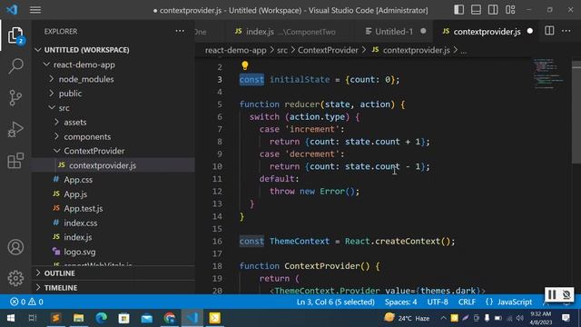Open App.js in Explorer
The height and width of the screenshot is (327, 581).
tap(113, 194)
